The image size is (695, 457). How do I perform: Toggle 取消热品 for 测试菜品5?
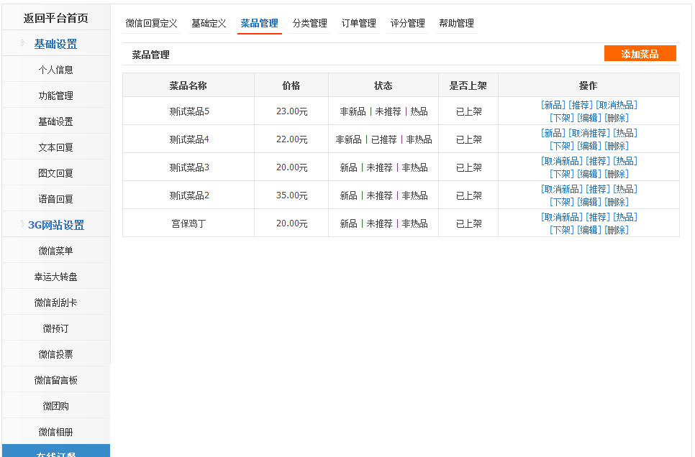click(x=616, y=105)
